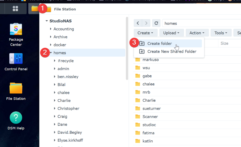This screenshot has width=241, height=147.
Task: Click the forward navigation arrow
Action: tap(146, 23)
